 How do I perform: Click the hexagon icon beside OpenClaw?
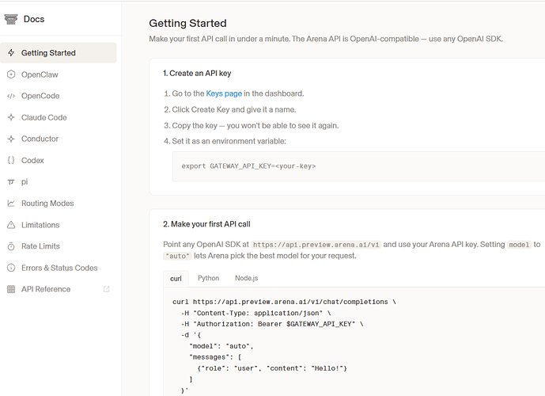[11, 74]
